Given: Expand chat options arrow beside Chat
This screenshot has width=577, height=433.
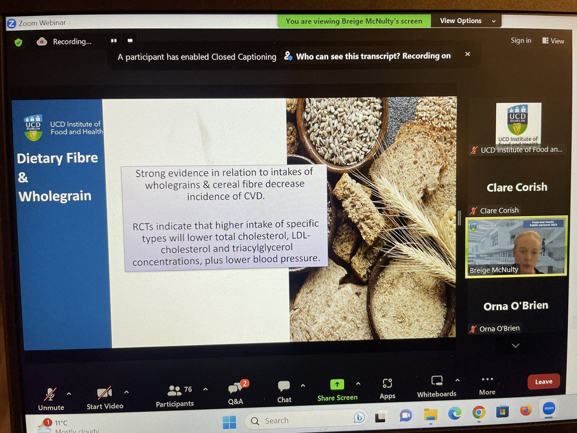Looking at the screenshot, I should 302,385.
